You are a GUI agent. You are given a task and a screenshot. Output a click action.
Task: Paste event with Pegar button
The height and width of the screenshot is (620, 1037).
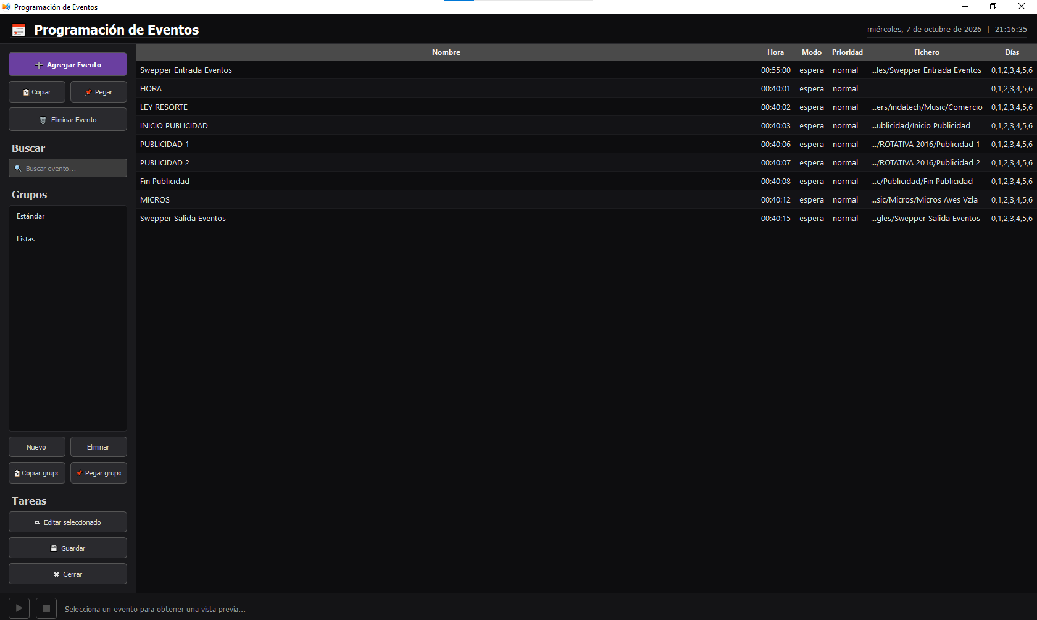tap(99, 92)
